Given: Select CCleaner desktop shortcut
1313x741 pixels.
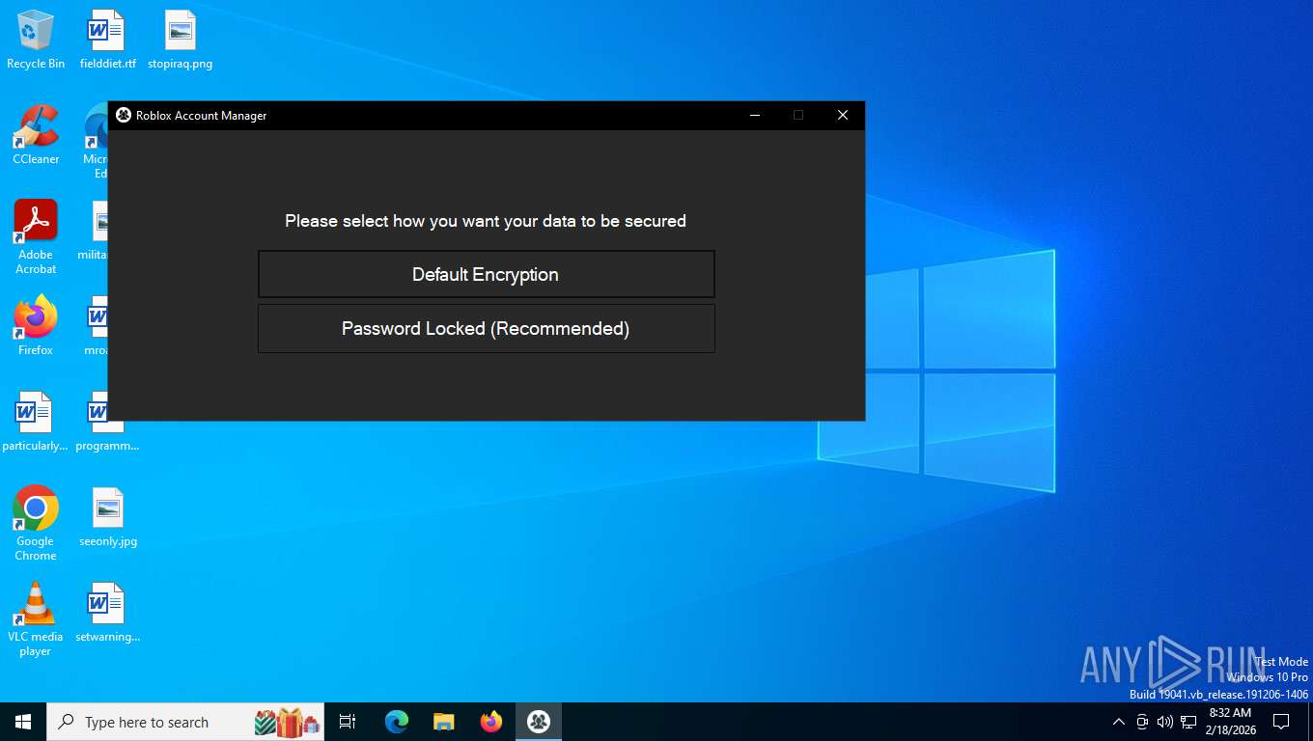Looking at the screenshot, I should (36, 135).
